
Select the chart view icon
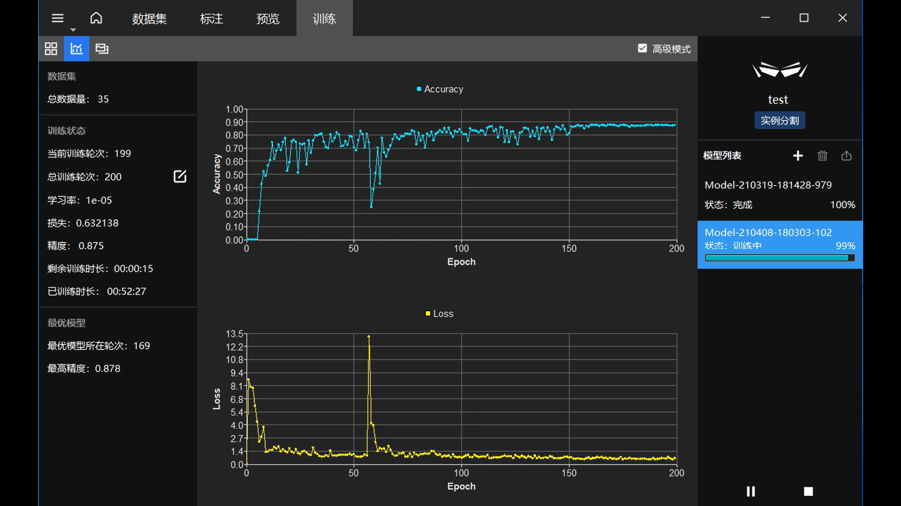[x=76, y=49]
